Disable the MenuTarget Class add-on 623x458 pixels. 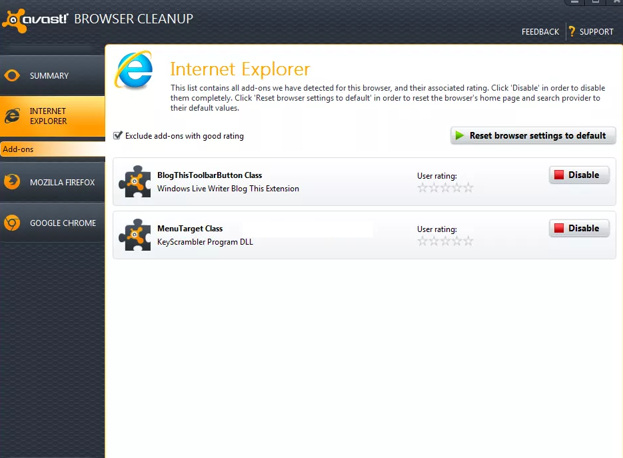578,228
